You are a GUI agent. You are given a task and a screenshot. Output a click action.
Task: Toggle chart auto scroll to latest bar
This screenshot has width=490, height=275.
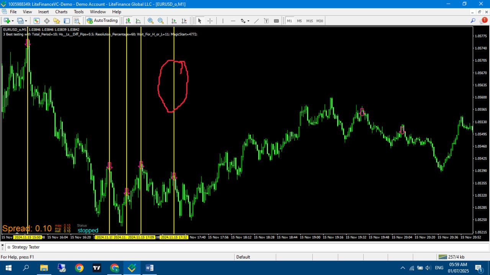pyautogui.click(x=174, y=21)
